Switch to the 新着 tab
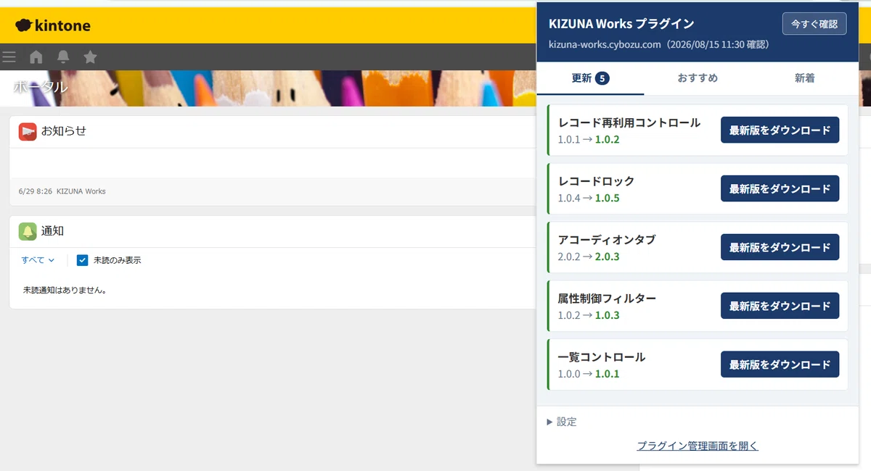 (804, 78)
